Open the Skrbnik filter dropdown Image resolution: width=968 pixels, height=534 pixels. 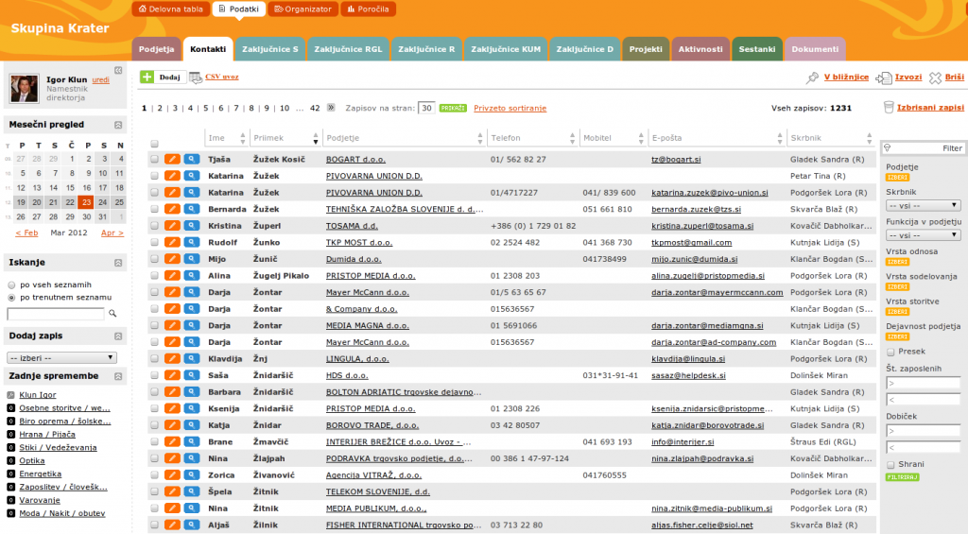click(x=923, y=205)
